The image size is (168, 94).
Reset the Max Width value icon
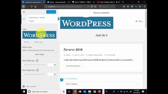(37, 61)
